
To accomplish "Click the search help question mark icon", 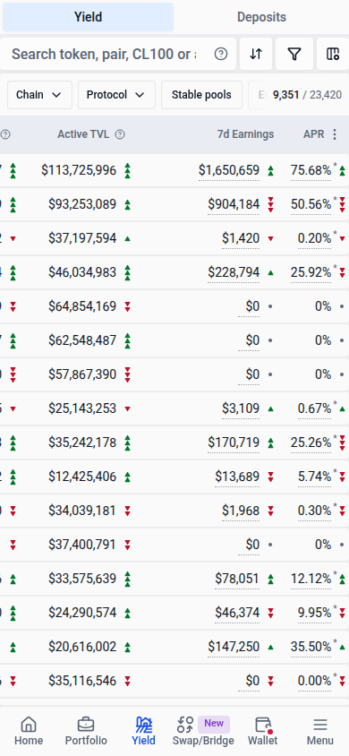I will pyautogui.click(x=221, y=54).
